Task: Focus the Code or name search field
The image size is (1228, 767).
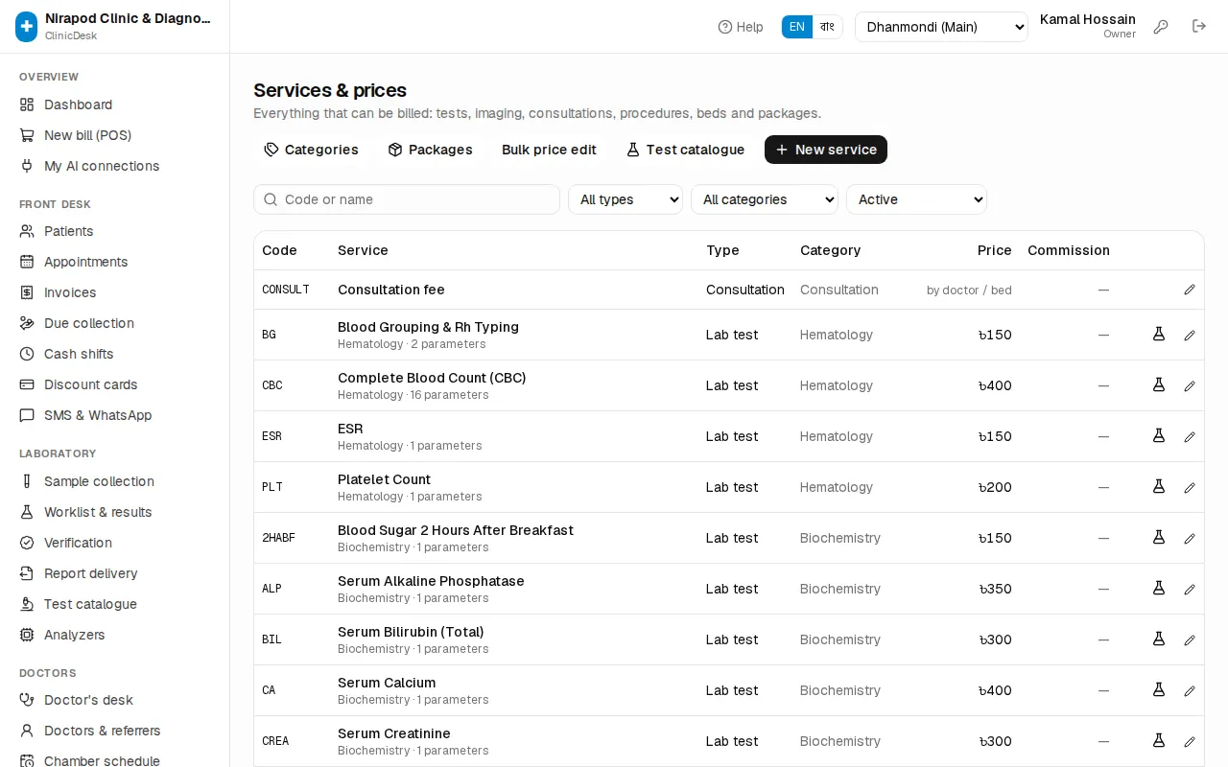Action: (407, 199)
